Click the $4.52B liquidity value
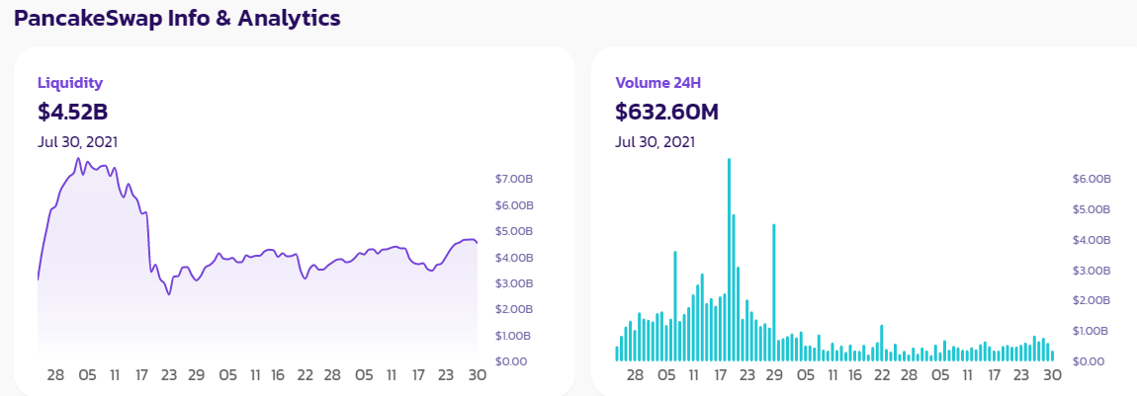 click(x=72, y=113)
